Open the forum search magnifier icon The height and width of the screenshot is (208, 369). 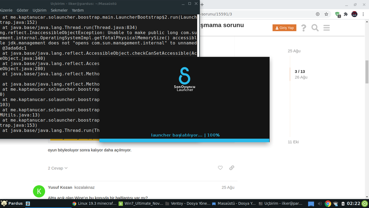315,28
